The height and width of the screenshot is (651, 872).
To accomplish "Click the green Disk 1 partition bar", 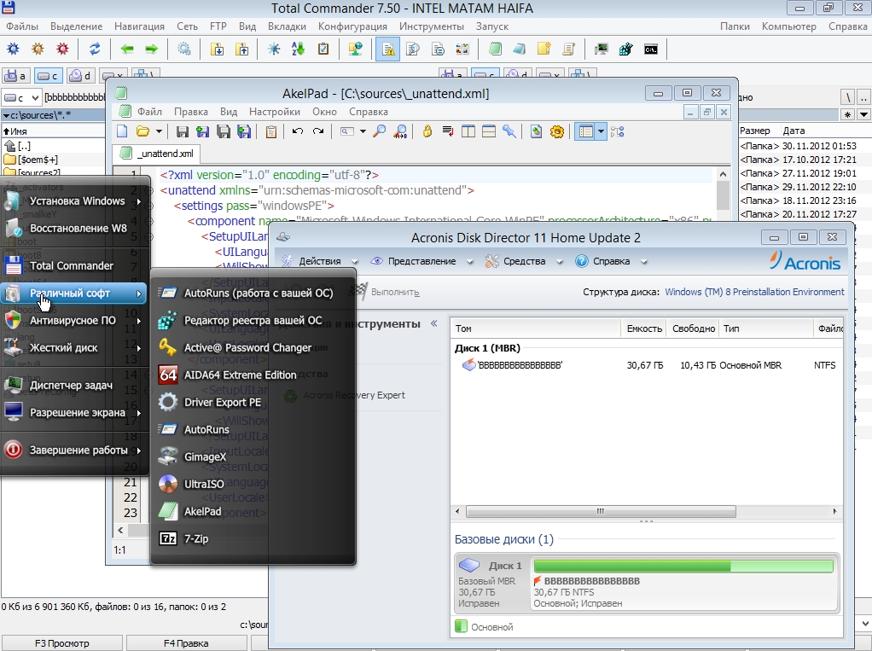I will 683,566.
